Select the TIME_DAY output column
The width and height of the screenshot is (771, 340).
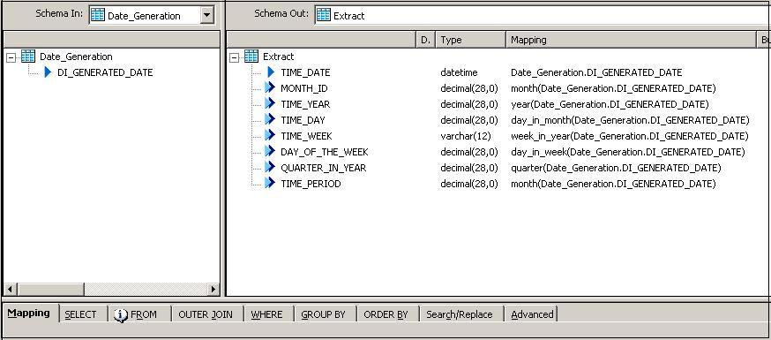pyautogui.click(x=303, y=120)
